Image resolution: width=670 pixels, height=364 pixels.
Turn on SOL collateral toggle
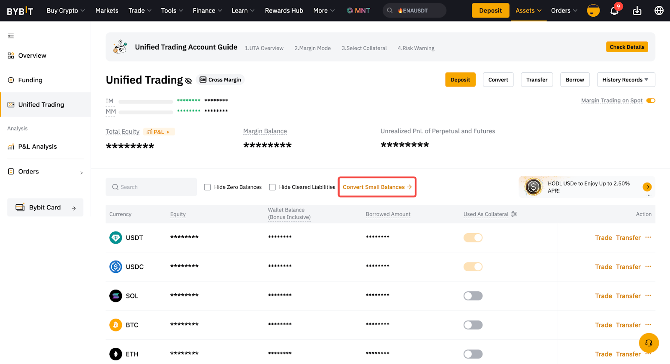[x=473, y=296]
